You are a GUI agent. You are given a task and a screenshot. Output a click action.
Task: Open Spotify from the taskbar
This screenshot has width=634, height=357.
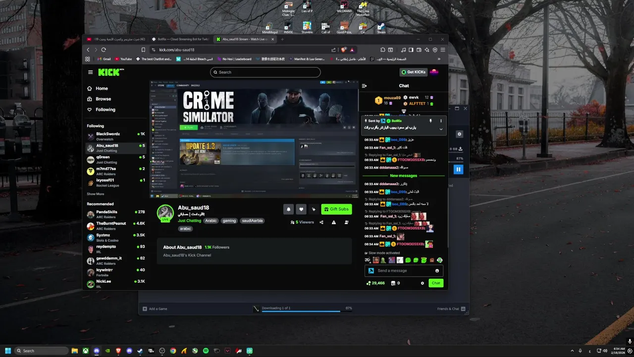206,351
